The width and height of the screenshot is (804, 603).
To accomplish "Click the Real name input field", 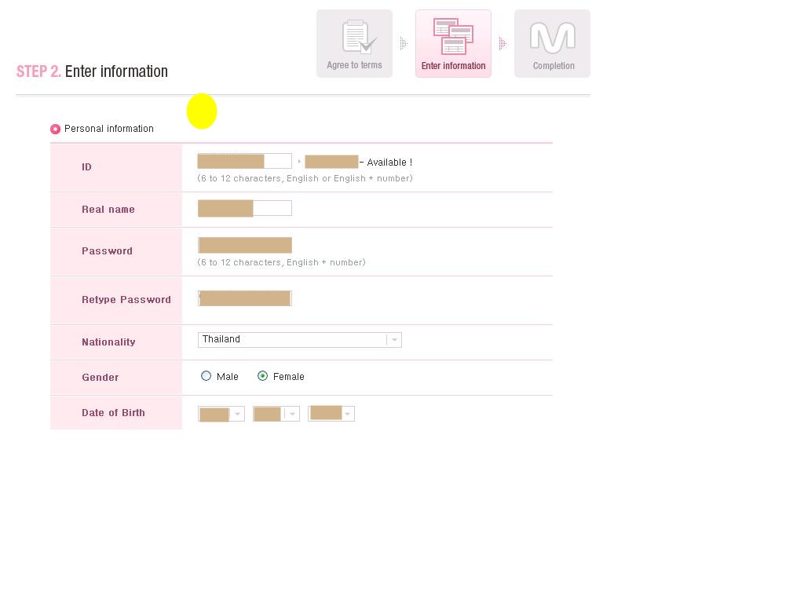I will coord(245,208).
